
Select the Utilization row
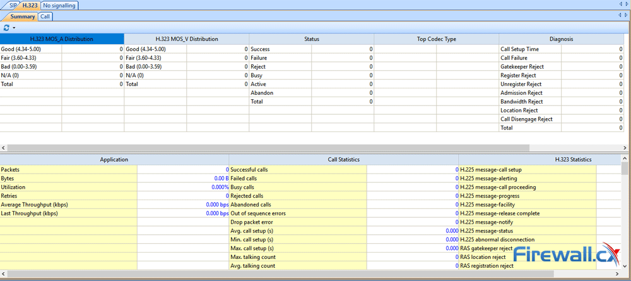point(114,187)
